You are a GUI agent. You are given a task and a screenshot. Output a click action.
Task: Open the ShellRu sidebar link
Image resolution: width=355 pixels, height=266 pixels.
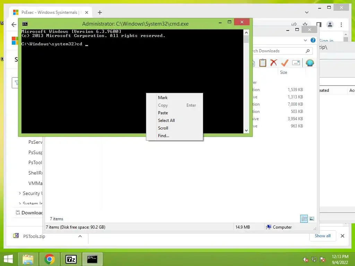35,173
